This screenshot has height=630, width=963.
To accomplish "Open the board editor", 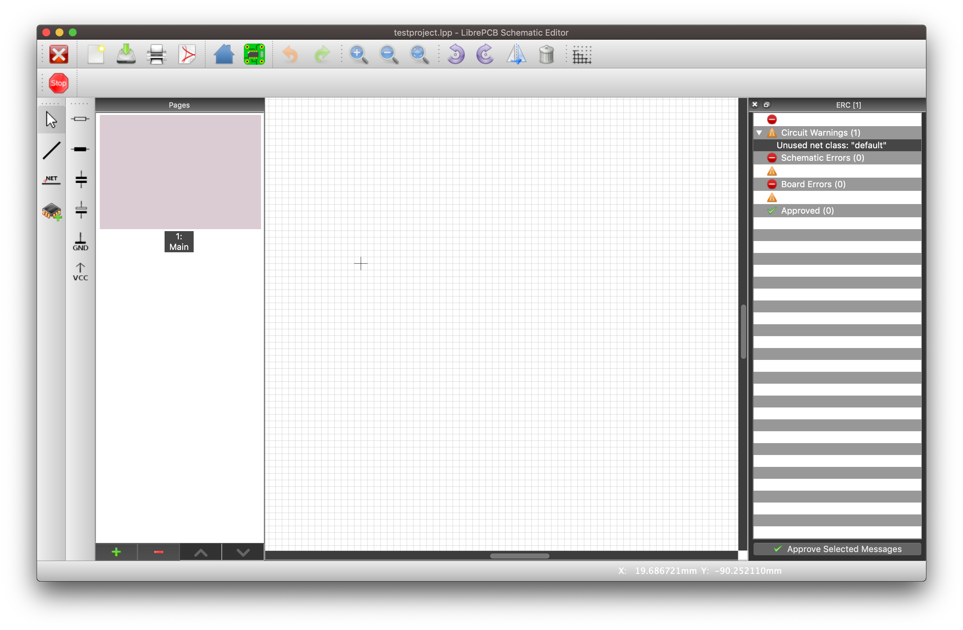I will pos(254,54).
